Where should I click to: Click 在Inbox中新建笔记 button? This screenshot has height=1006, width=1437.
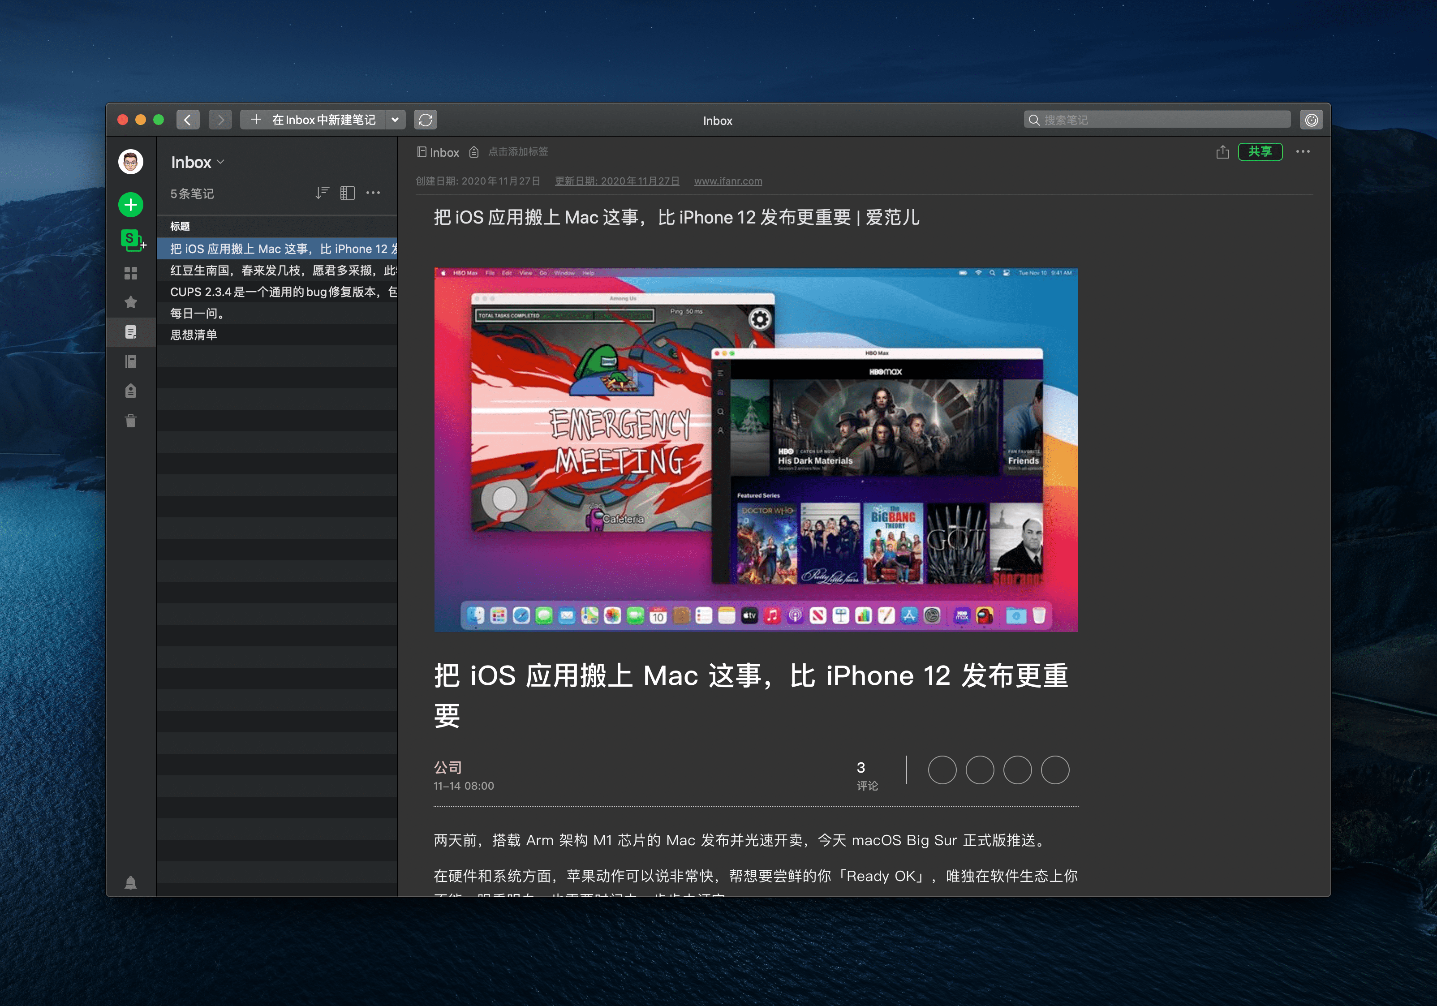pos(314,120)
